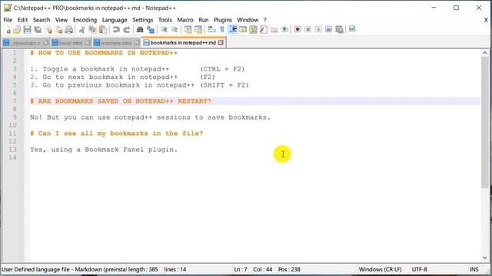Toggle word wrap toolbar button
The image size is (492, 276).
coord(211,30)
